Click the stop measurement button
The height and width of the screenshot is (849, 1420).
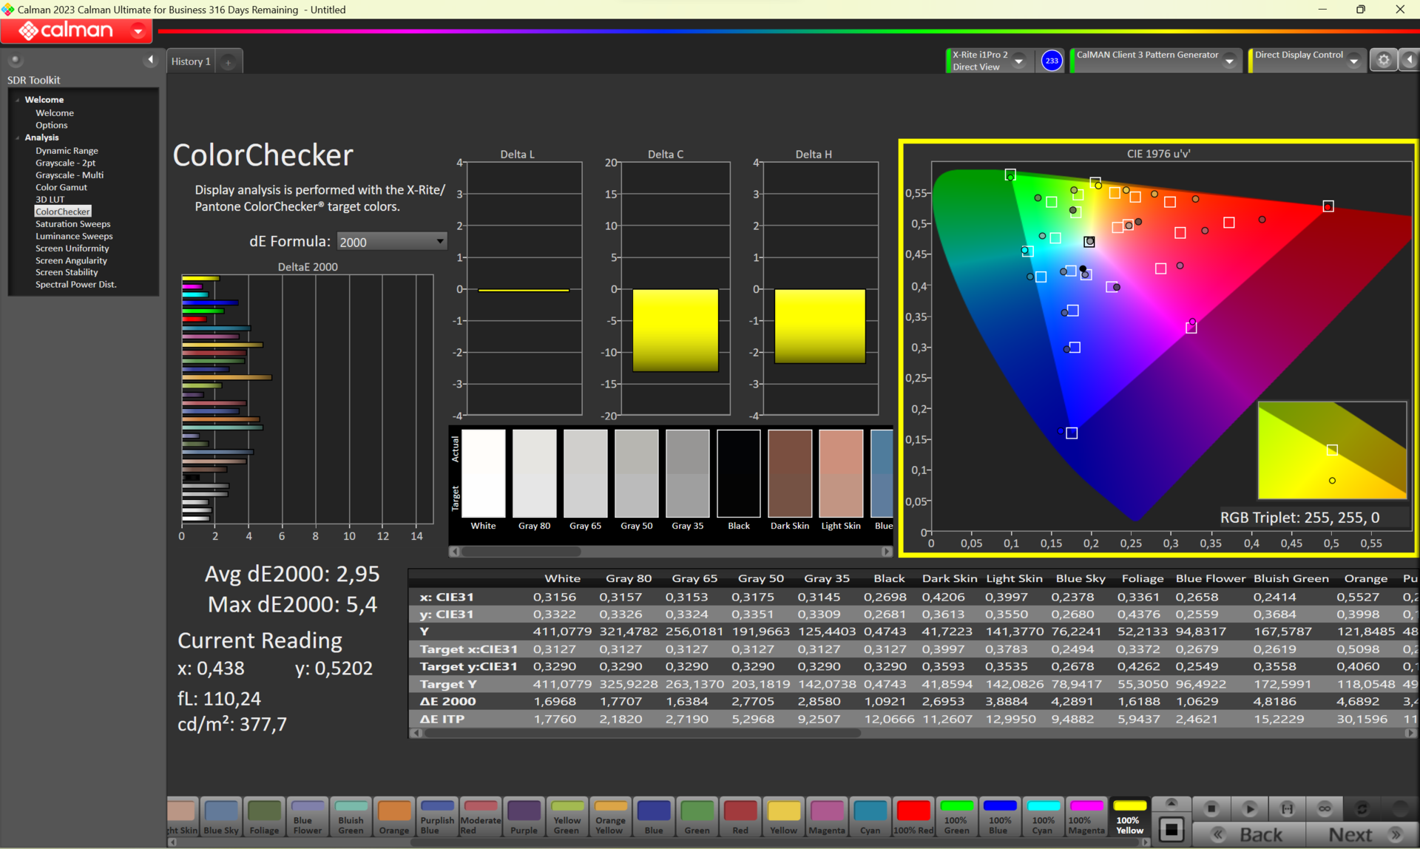[x=1211, y=808]
